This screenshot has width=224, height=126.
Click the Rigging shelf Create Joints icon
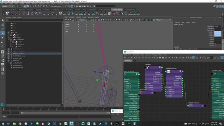point(24,13)
